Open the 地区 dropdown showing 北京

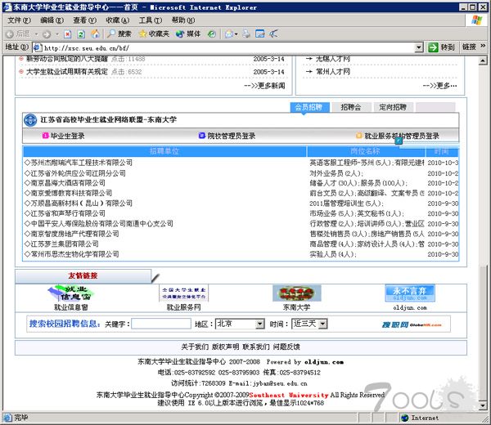pos(240,324)
